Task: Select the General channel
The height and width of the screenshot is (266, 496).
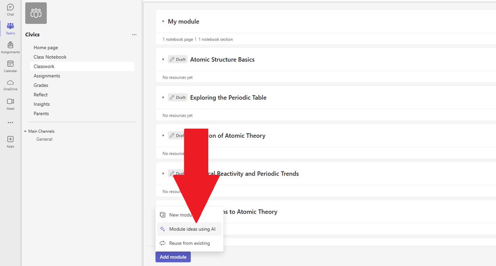Action: click(x=44, y=139)
